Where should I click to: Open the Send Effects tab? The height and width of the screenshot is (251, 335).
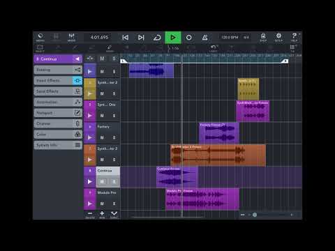pyautogui.click(x=58, y=91)
